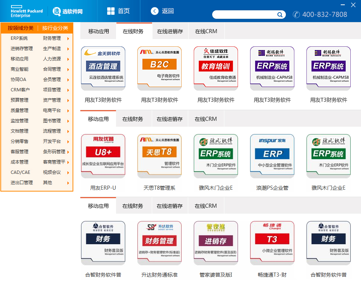Viewport: 361px width, 291px height.
Task: Select 在线CRM tab in the bottom tab row
Action: click(x=206, y=206)
